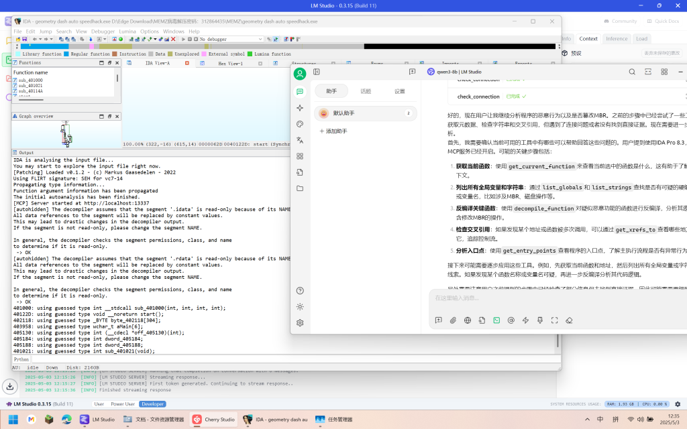The width and height of the screenshot is (687, 429).
Task: Open message search magnifier in Cherry Studio
Action: tap(632, 72)
